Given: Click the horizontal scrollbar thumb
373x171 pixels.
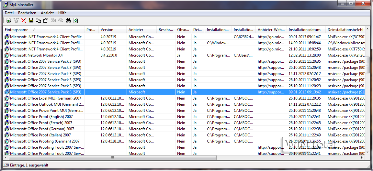Looking at the screenshot, I should pyautogui.click(x=113, y=157).
